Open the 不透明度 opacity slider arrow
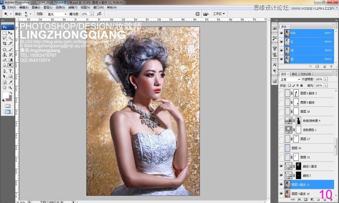 (325, 79)
